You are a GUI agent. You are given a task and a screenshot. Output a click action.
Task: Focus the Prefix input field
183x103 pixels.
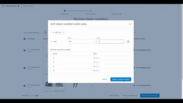click(81, 41)
